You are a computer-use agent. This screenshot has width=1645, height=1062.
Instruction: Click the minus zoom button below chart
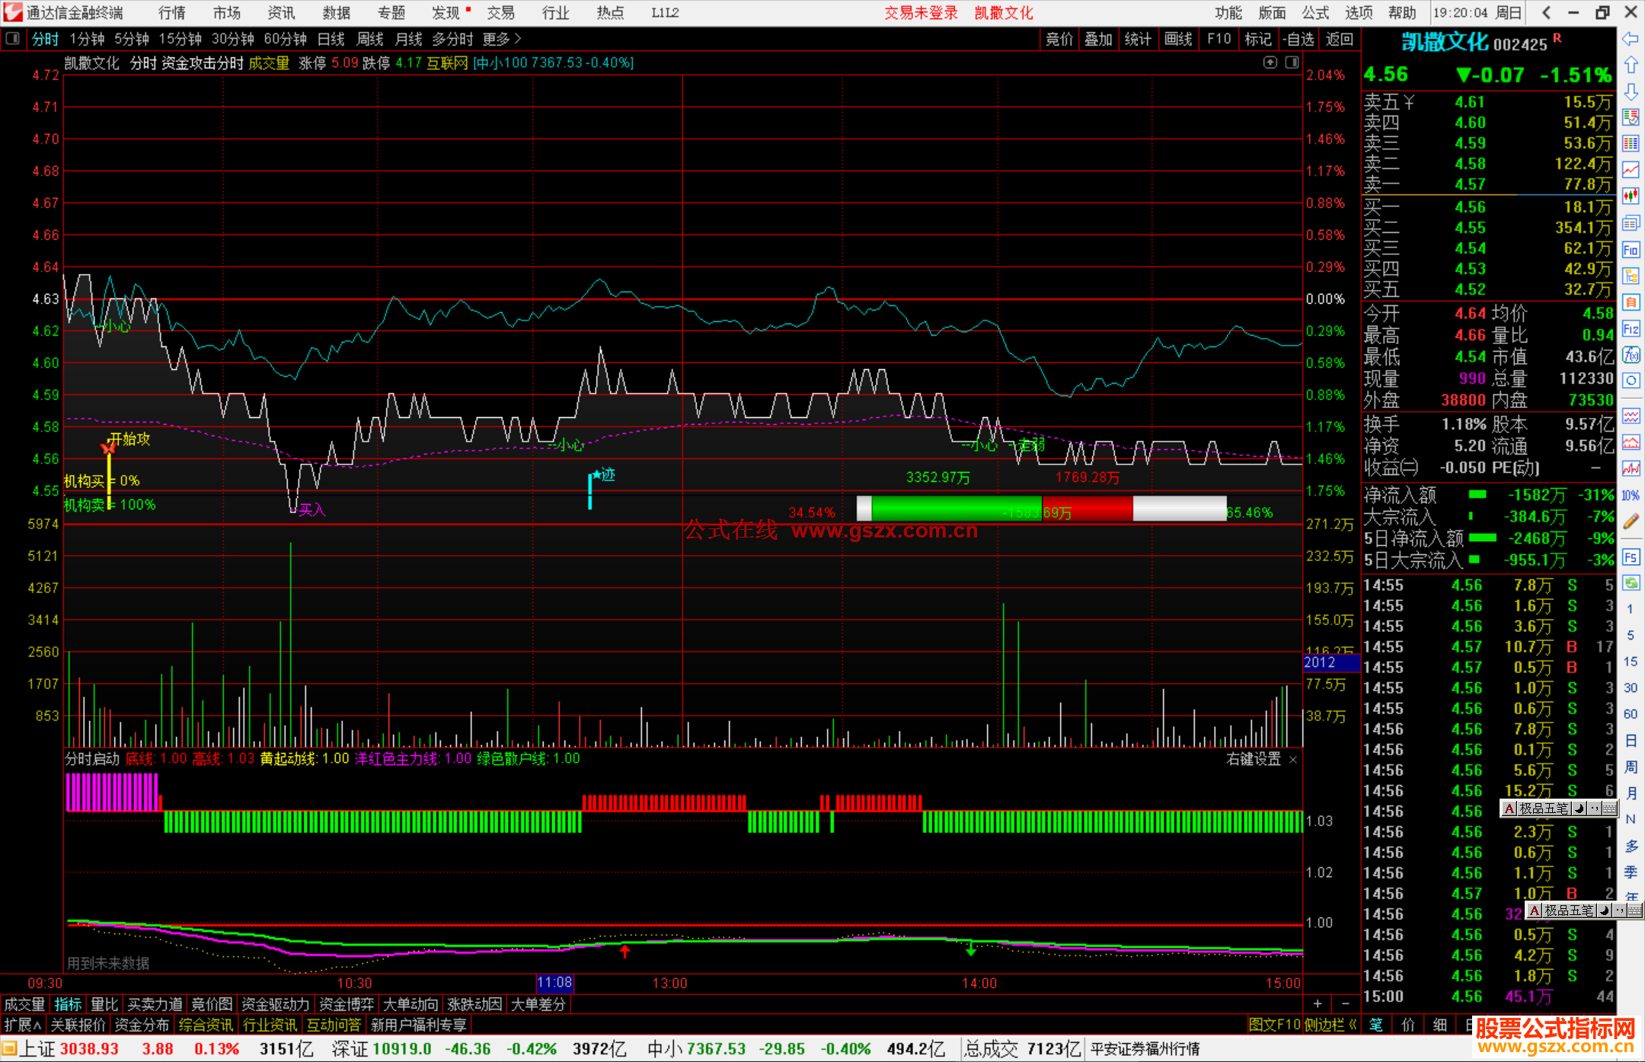coord(1345,1004)
